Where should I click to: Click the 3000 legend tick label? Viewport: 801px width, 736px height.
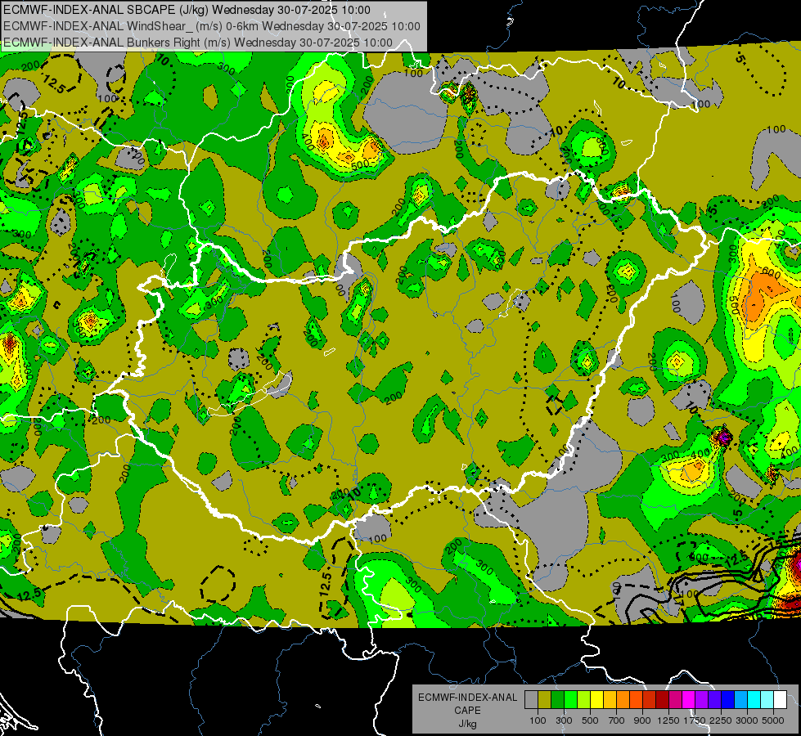point(747,720)
